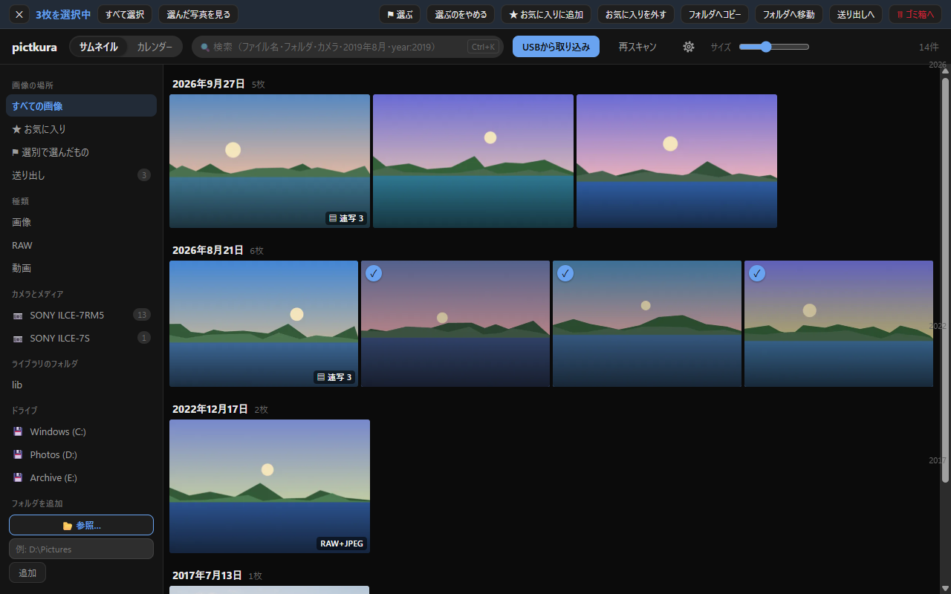Click the X icon to clear selection
951x594 pixels.
point(19,14)
